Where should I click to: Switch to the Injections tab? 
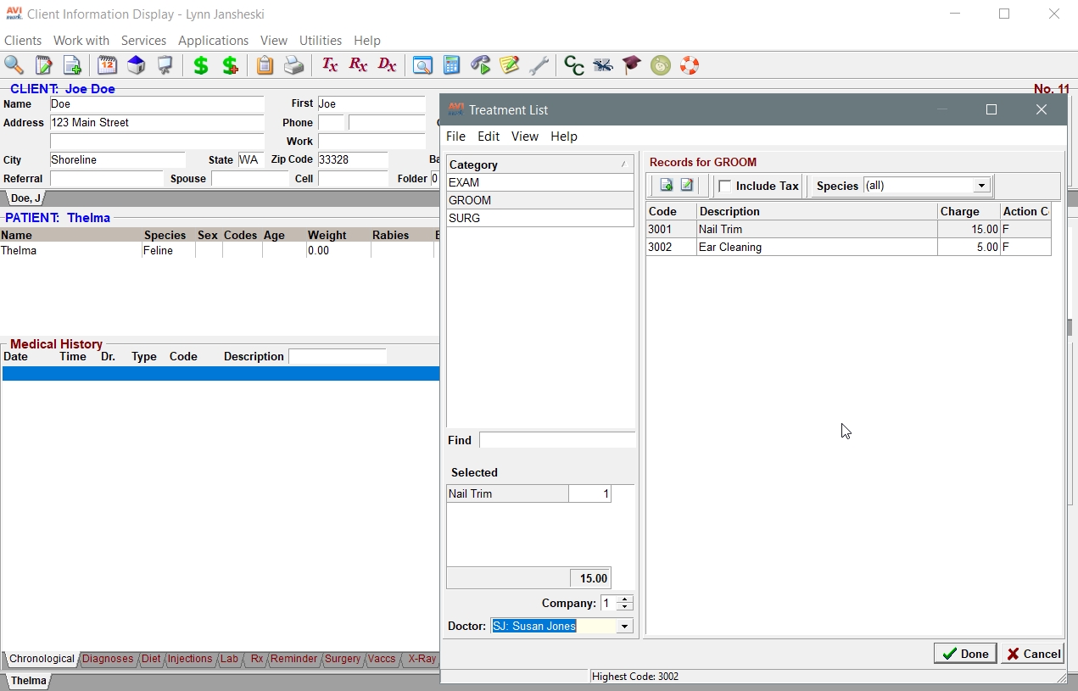(x=190, y=659)
